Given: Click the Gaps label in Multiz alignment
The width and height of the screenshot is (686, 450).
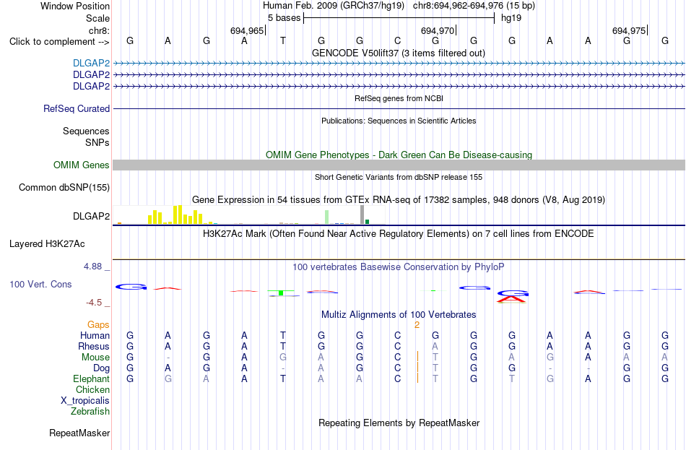Looking at the screenshot, I should pos(98,324).
